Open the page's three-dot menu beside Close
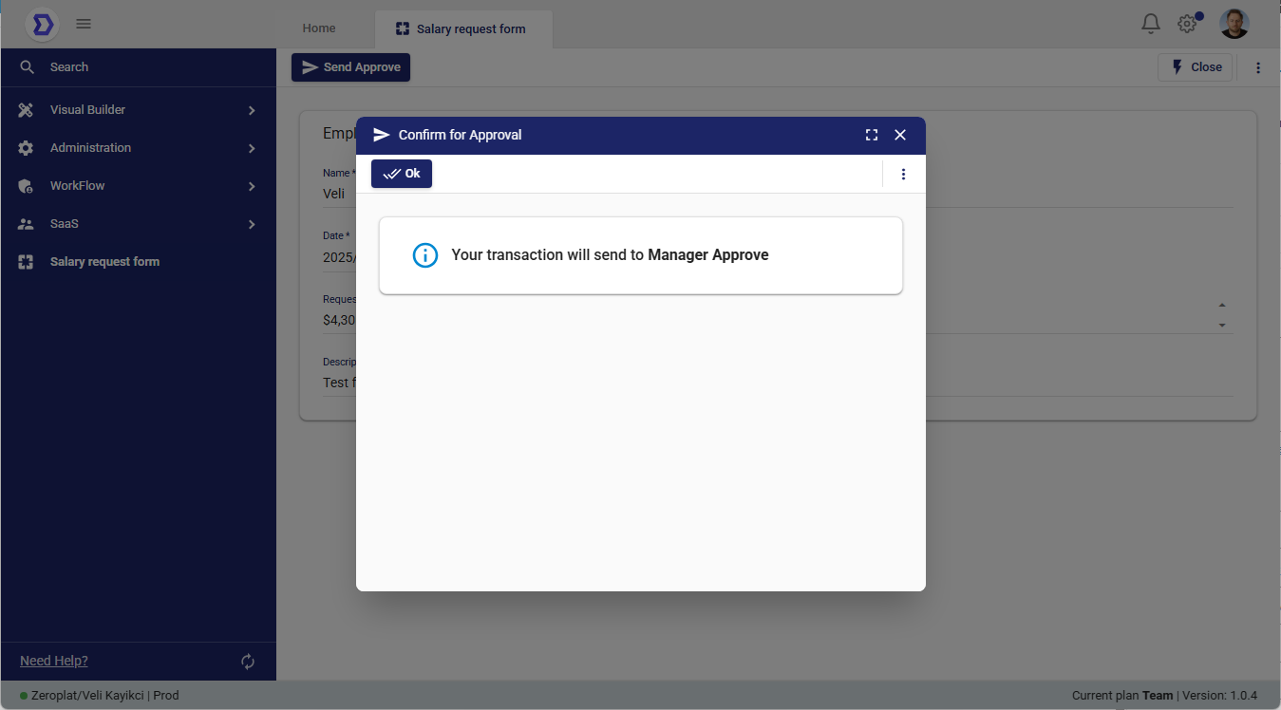 click(x=1258, y=67)
